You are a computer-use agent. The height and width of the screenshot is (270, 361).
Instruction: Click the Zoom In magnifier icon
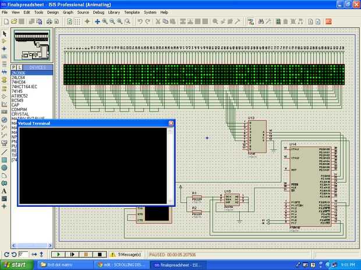click(x=105, y=21)
